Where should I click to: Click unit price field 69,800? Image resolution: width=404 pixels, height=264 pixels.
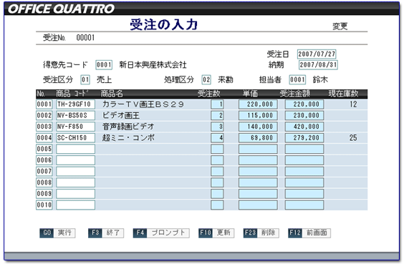click(x=258, y=138)
